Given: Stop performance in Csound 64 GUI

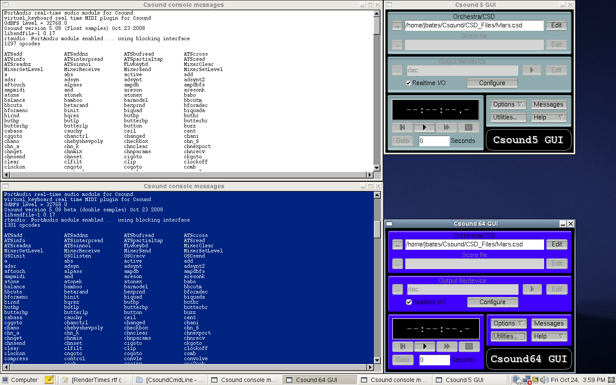Looking at the screenshot, I should (x=469, y=346).
